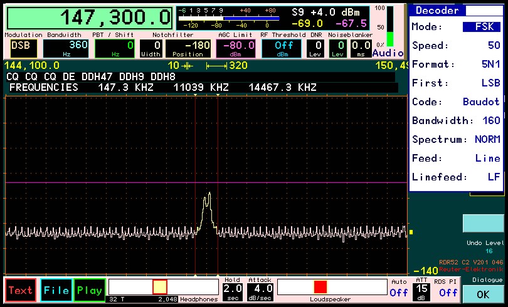Select the -69.0 yellow level reading
Viewport: 508px width, 307px height.
[x=307, y=24]
